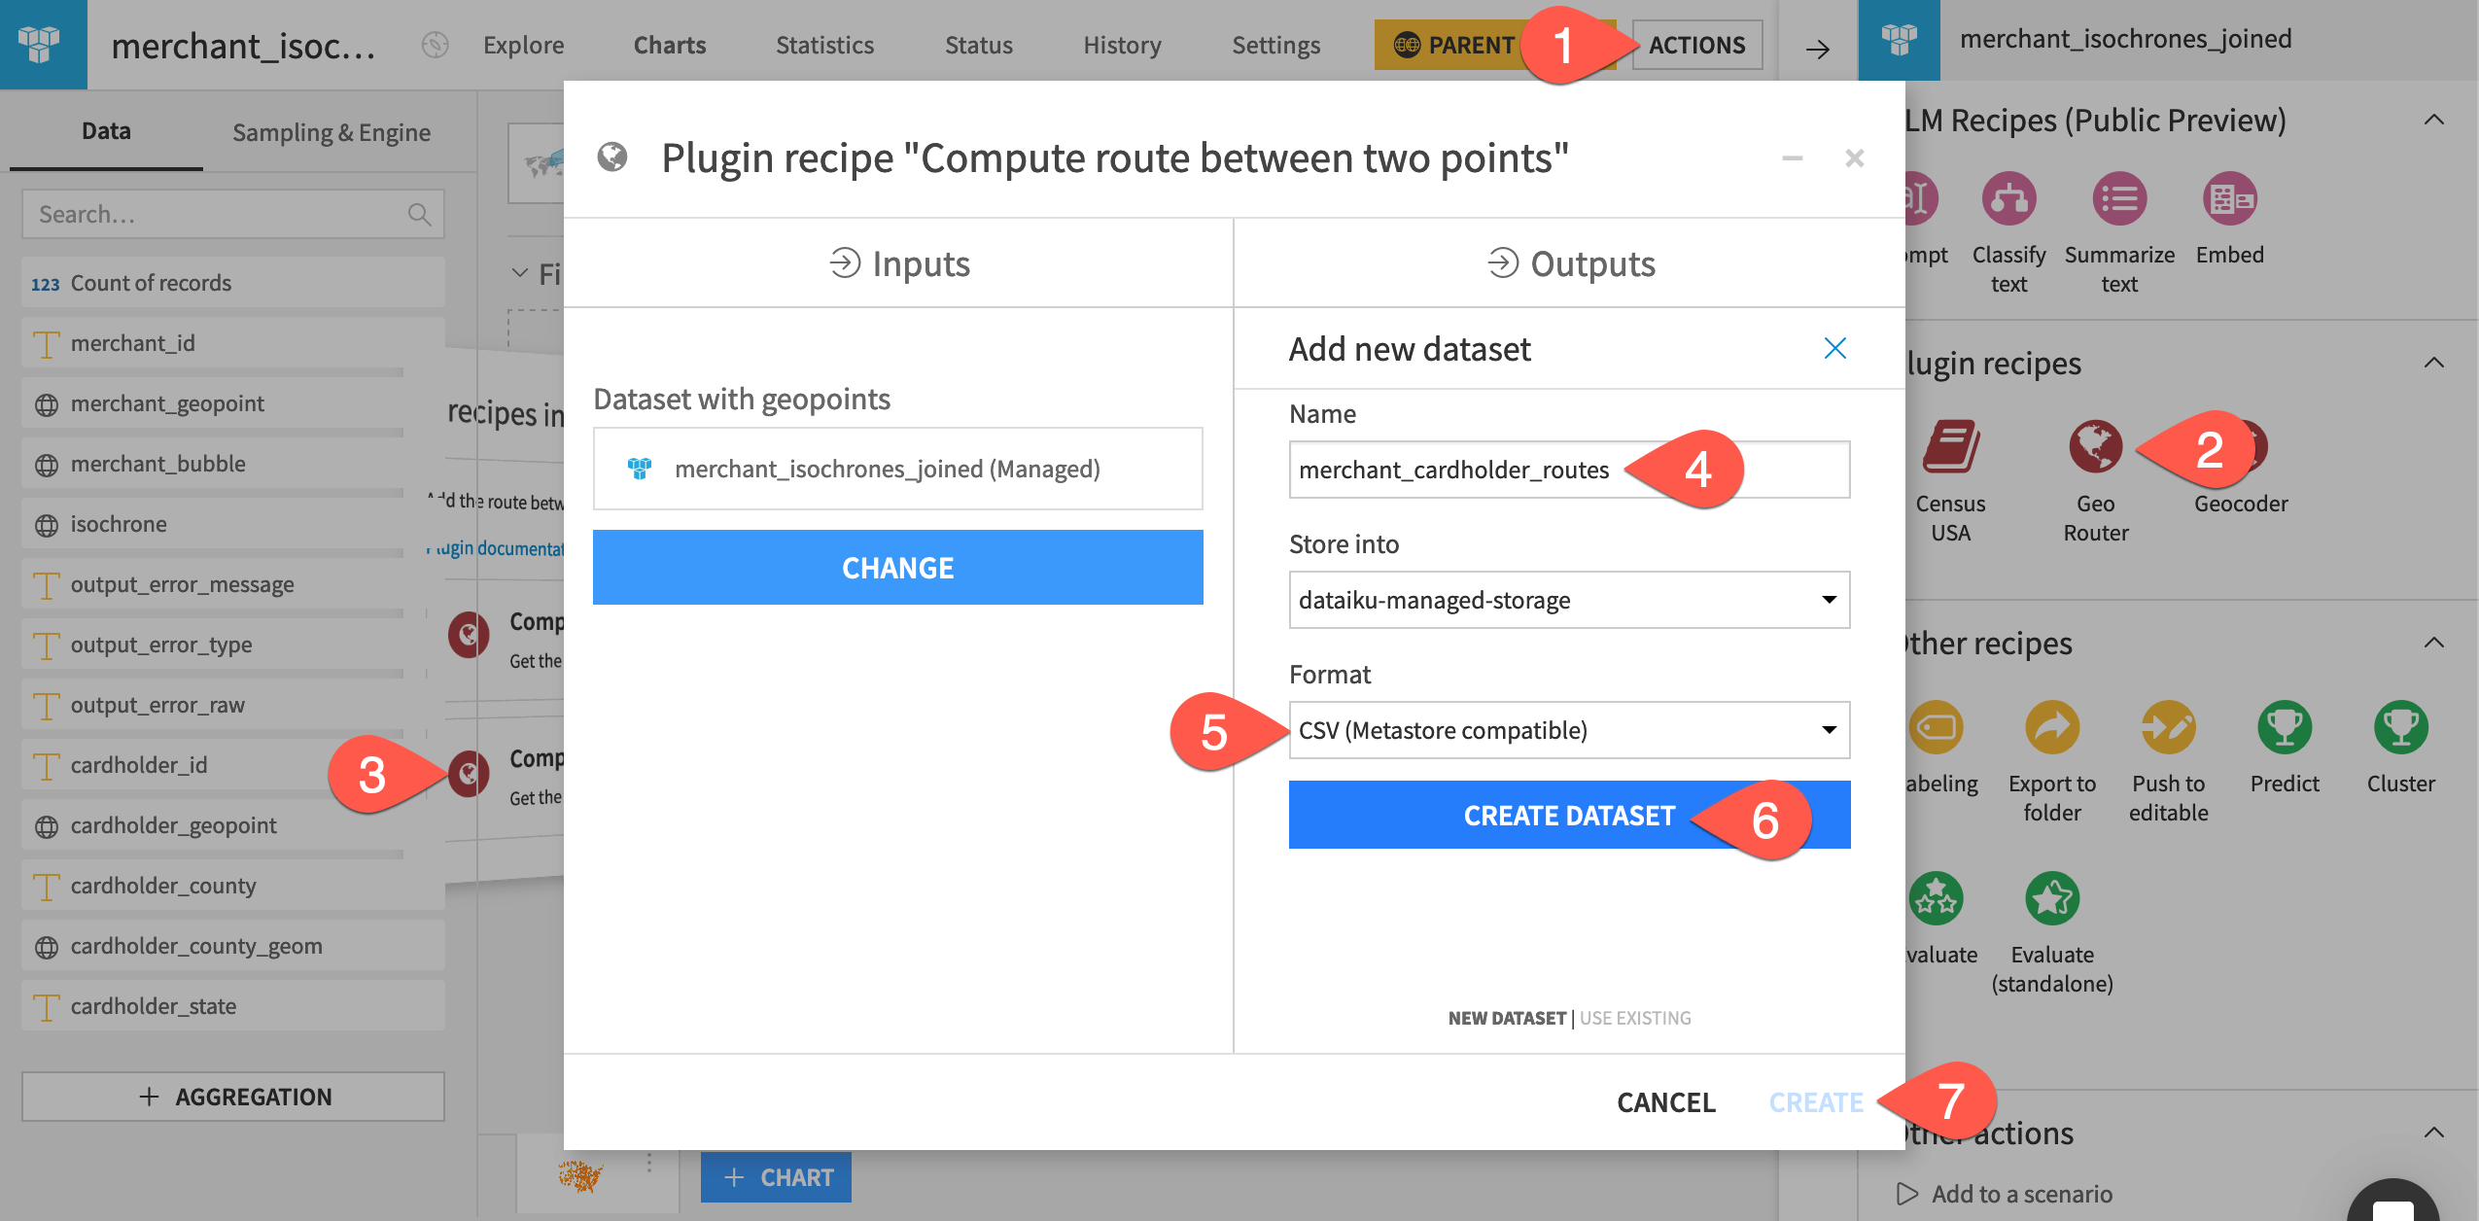Click the chart thumbnail at bottom
The height and width of the screenshot is (1221, 2479).
pos(580,1175)
